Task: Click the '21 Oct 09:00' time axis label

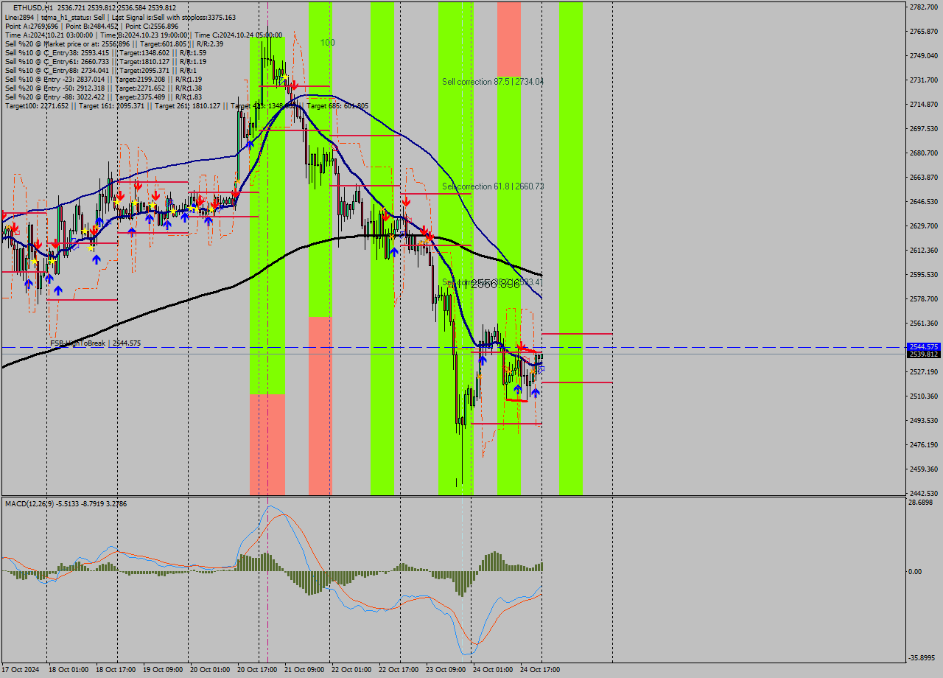Action: pos(304,670)
